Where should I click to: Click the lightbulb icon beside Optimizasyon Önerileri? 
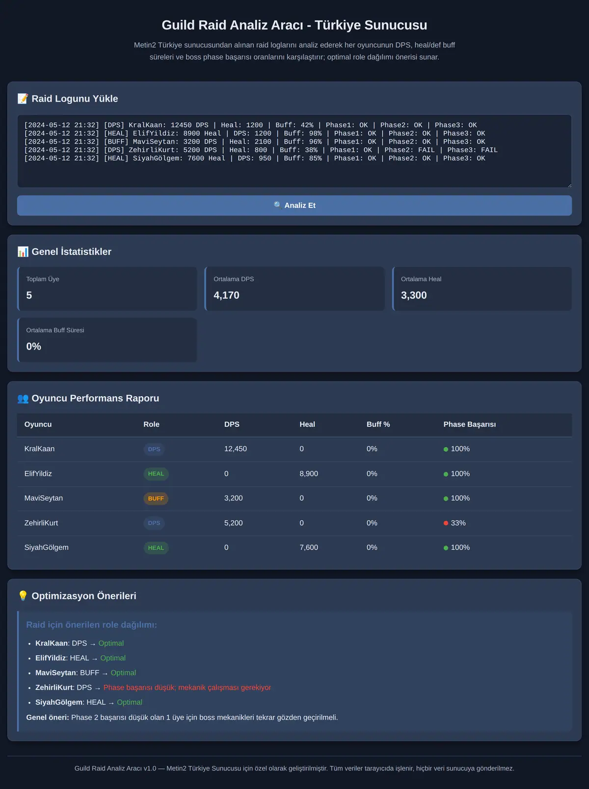click(x=23, y=596)
